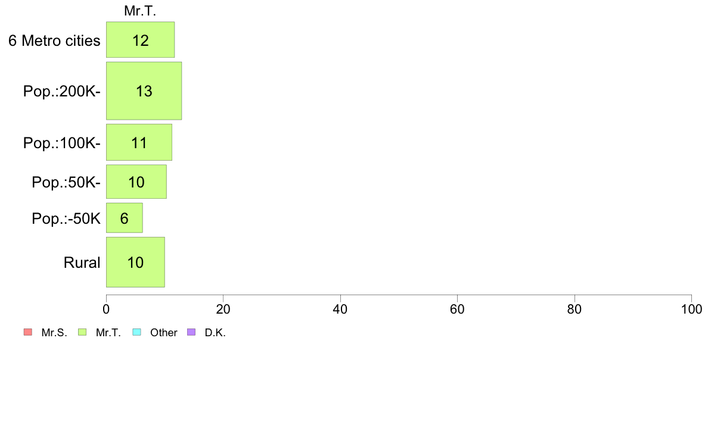
Task: Click the Rural category label
Action: [x=82, y=262]
